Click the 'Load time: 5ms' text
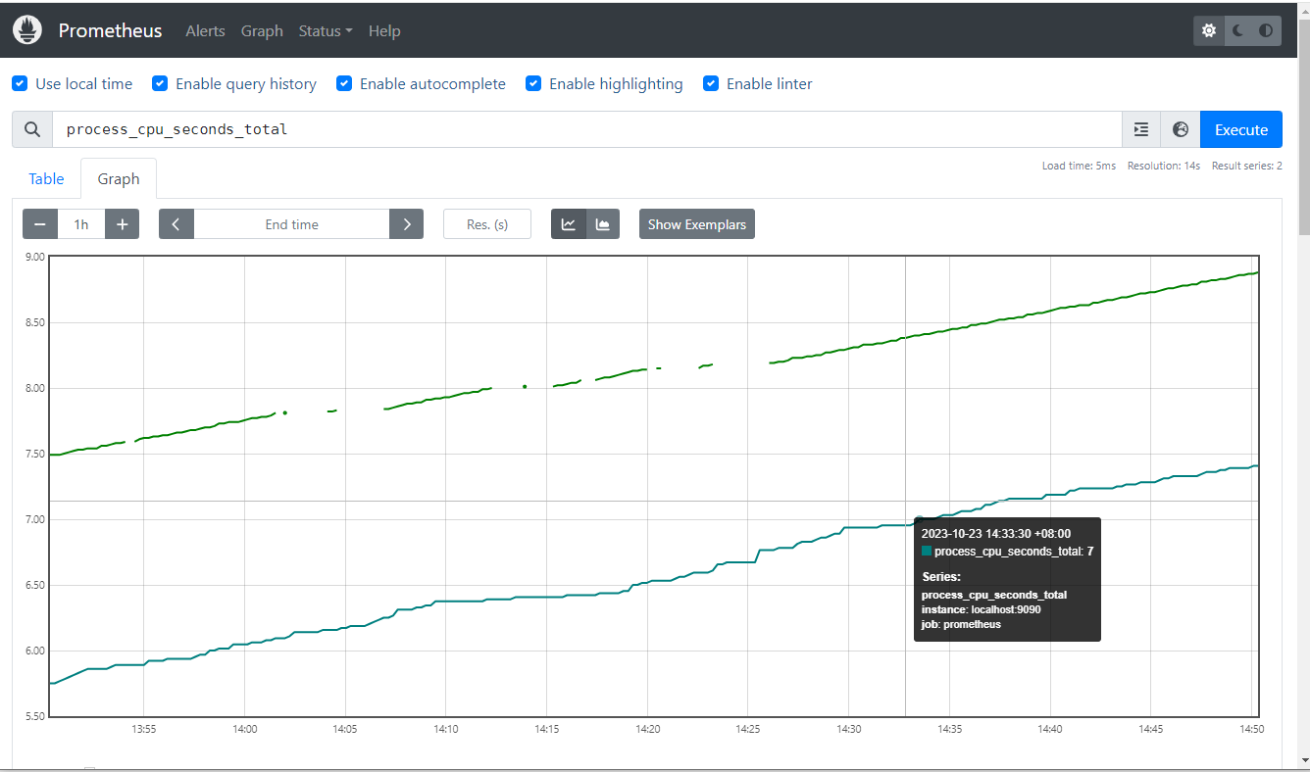 1079,166
